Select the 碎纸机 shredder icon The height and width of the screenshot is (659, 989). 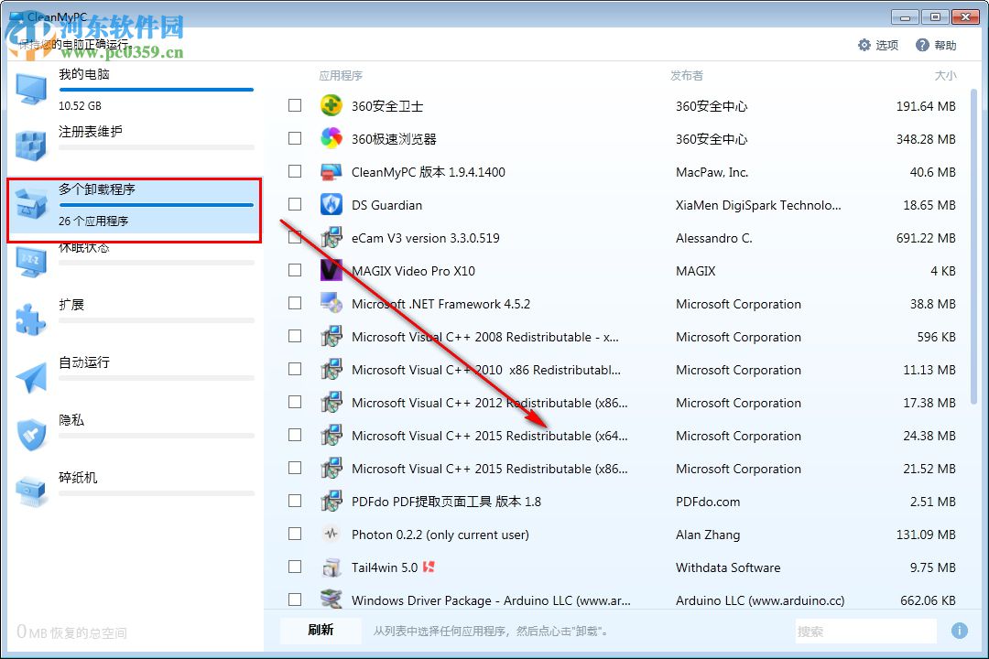32,490
